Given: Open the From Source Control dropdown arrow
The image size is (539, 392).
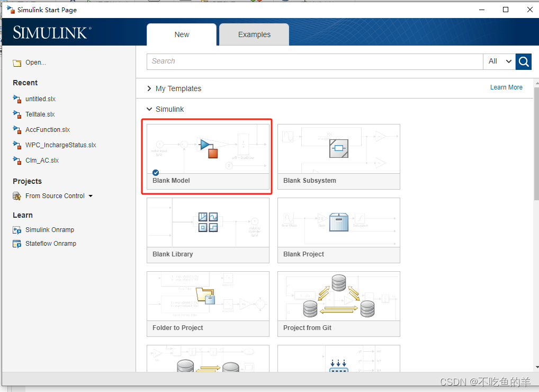Looking at the screenshot, I should 91,196.
